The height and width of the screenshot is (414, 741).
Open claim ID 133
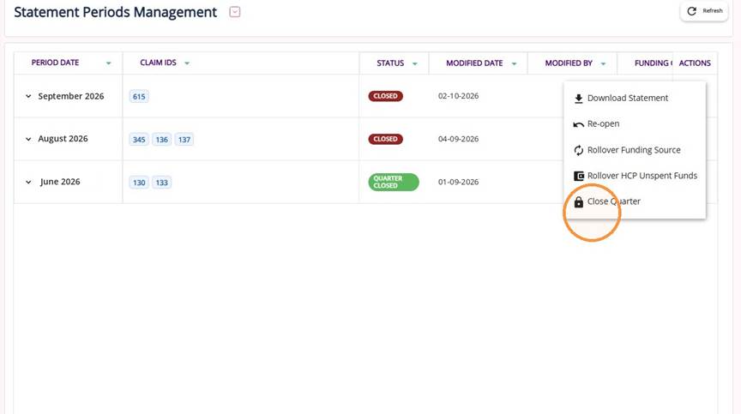(x=161, y=183)
